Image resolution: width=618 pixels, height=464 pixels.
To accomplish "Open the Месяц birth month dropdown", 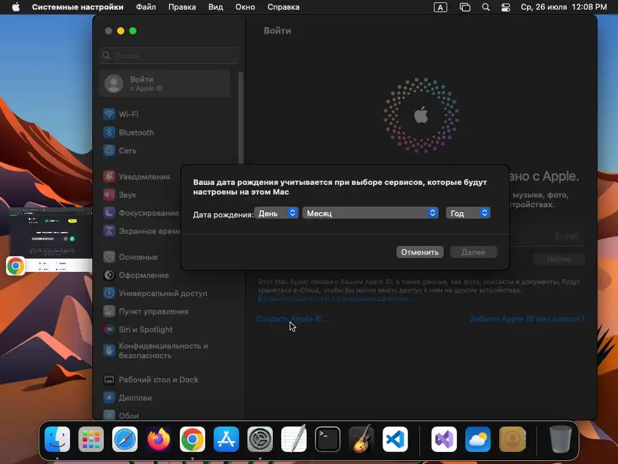I will (x=371, y=213).
